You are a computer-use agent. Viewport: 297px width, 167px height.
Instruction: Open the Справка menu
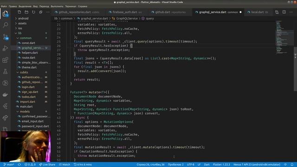pos(83,6)
